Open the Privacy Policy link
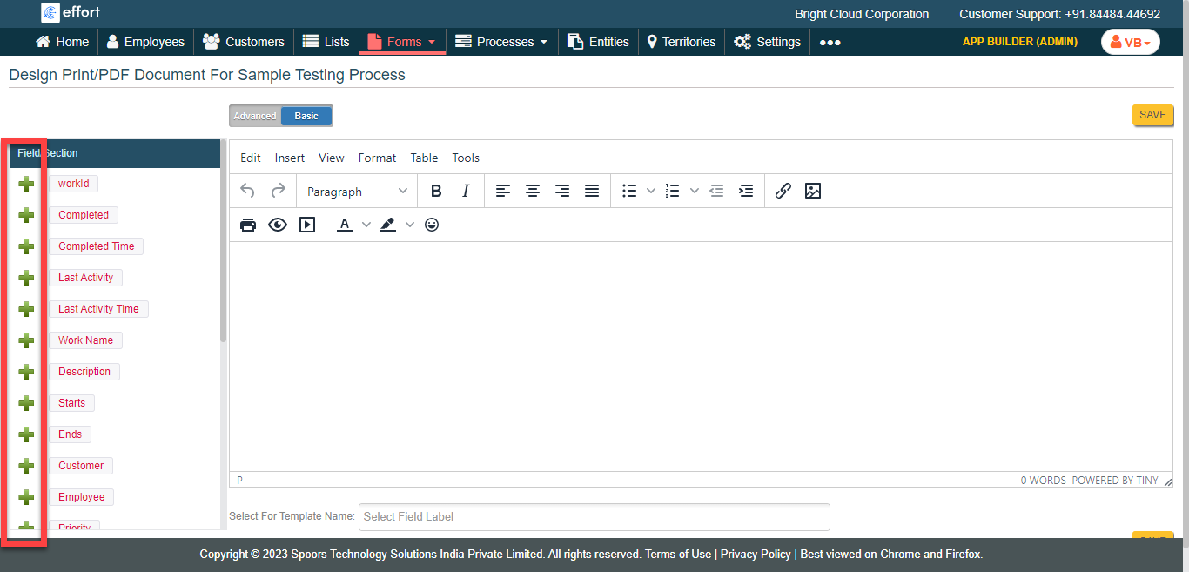 pos(756,554)
